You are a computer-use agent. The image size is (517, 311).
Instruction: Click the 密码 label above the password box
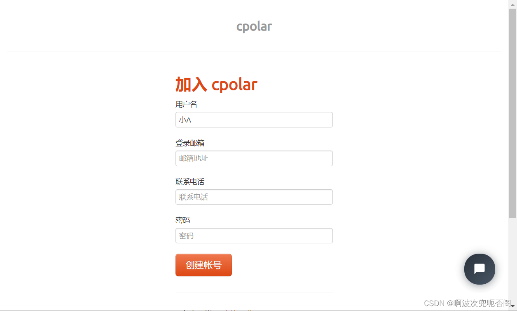[182, 220]
